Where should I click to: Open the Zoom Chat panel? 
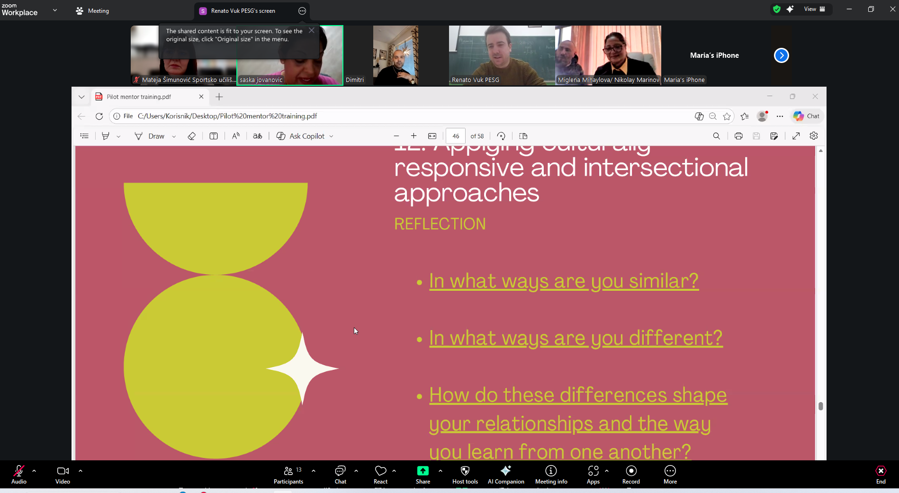pyautogui.click(x=340, y=475)
